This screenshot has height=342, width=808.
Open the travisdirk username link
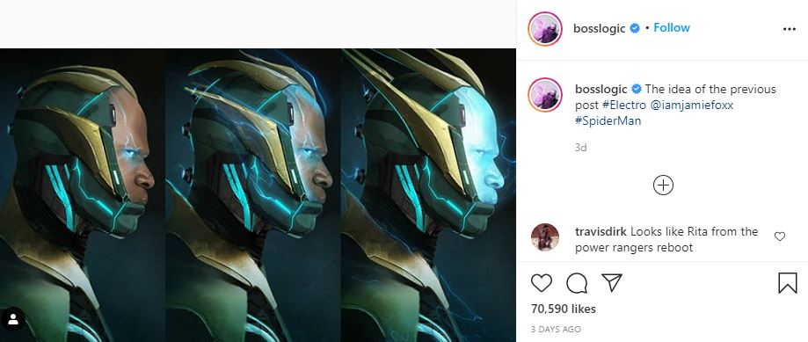(601, 232)
